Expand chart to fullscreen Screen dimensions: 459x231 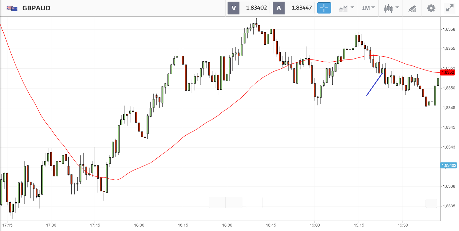click(x=450, y=8)
